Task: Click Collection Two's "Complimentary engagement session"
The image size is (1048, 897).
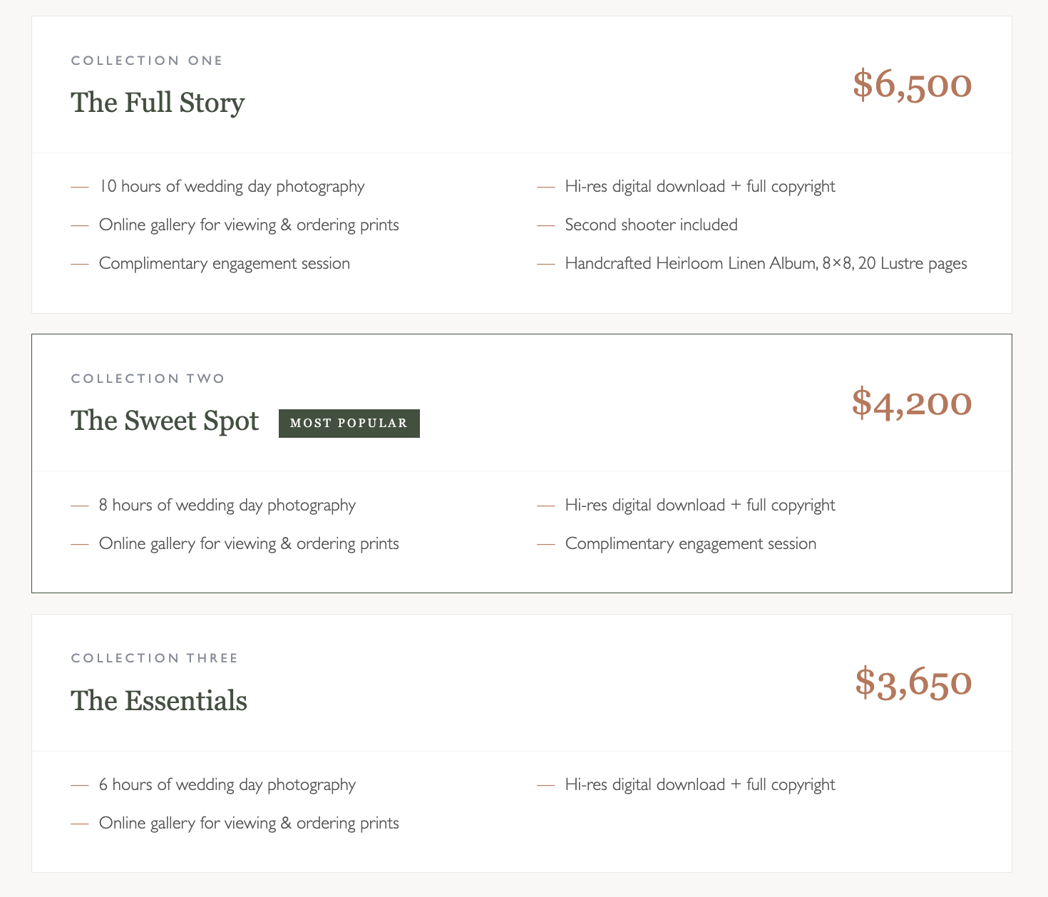Action: coord(691,544)
